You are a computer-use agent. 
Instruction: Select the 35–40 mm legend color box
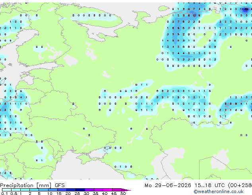(99, 190)
